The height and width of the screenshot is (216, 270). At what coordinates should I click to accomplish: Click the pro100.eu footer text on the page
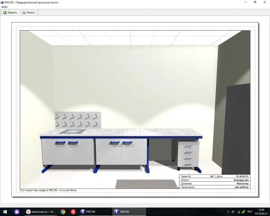point(45,191)
